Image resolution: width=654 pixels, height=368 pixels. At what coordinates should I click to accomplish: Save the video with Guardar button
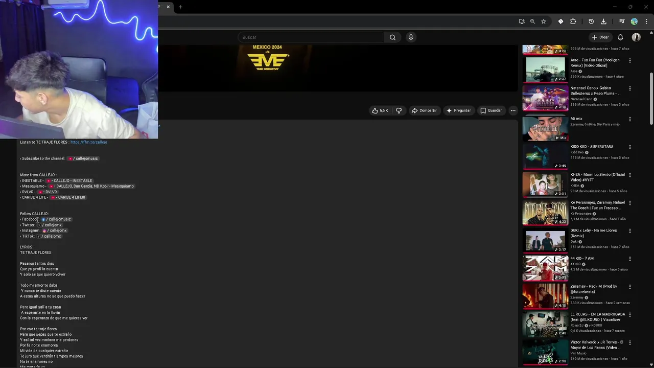pyautogui.click(x=491, y=110)
